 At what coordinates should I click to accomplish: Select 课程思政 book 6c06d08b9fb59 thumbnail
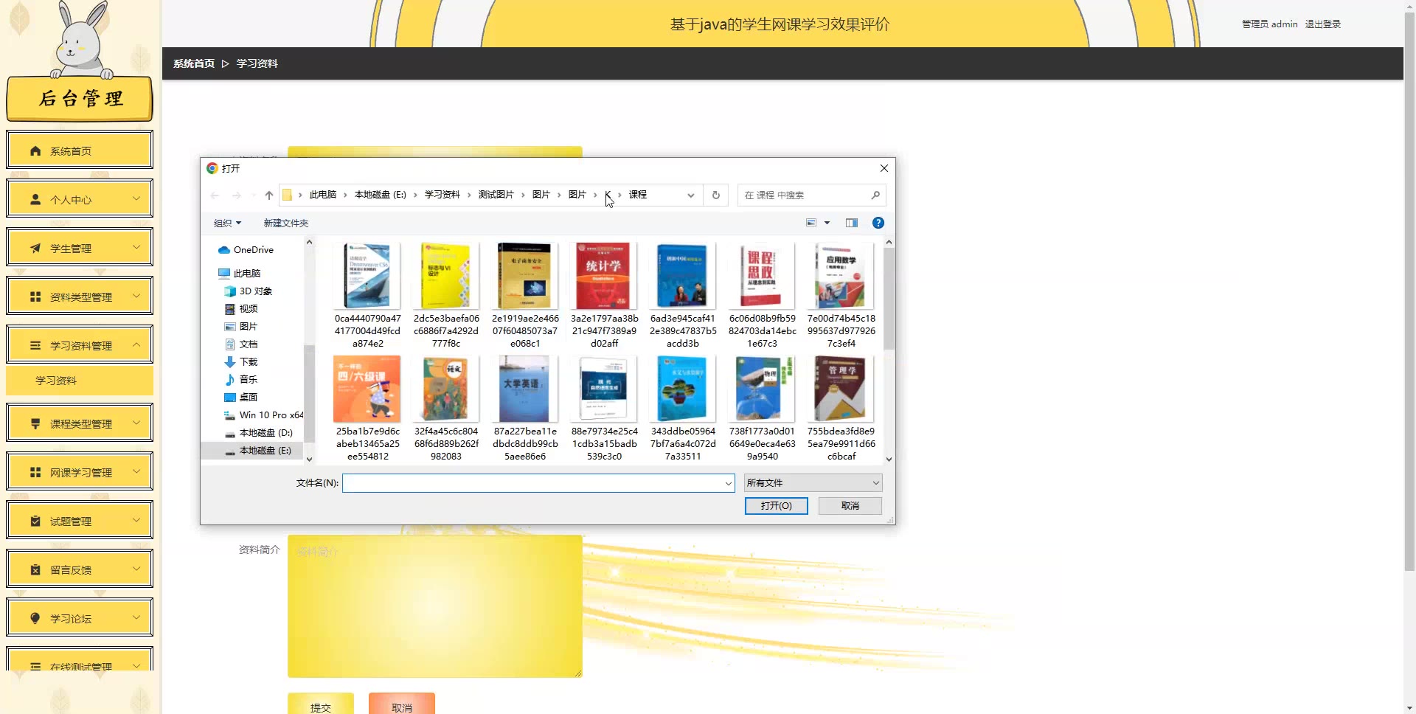coord(762,275)
